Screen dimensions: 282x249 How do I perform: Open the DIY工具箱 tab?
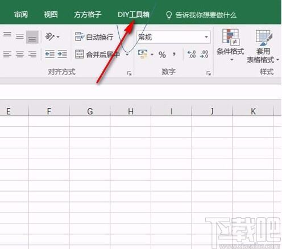tap(134, 15)
